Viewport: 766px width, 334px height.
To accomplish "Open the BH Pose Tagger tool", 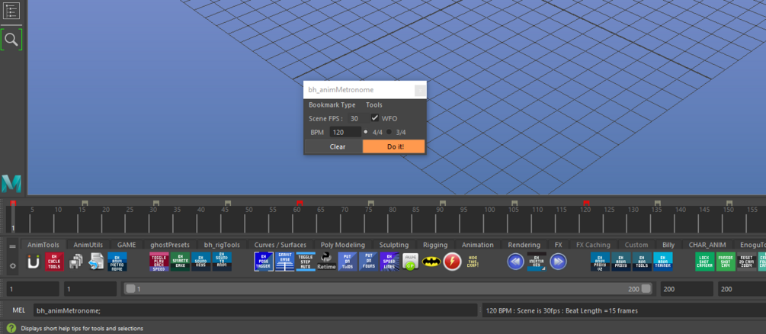I will [x=264, y=262].
